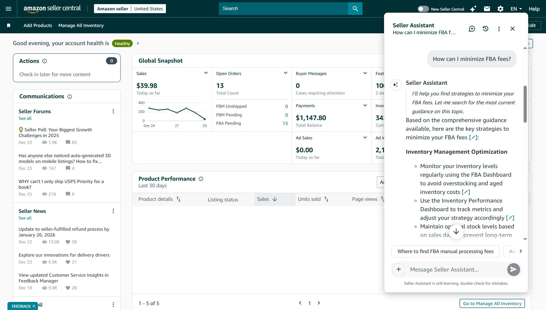Screen dimensions: 546x310
Task: See all Seller Forums posts
Action: point(25,118)
